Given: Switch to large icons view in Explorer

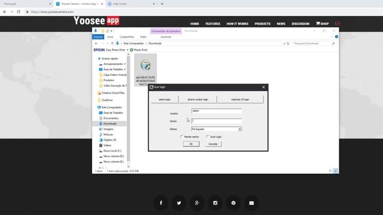Looking at the screenshot, I should point(336,171).
